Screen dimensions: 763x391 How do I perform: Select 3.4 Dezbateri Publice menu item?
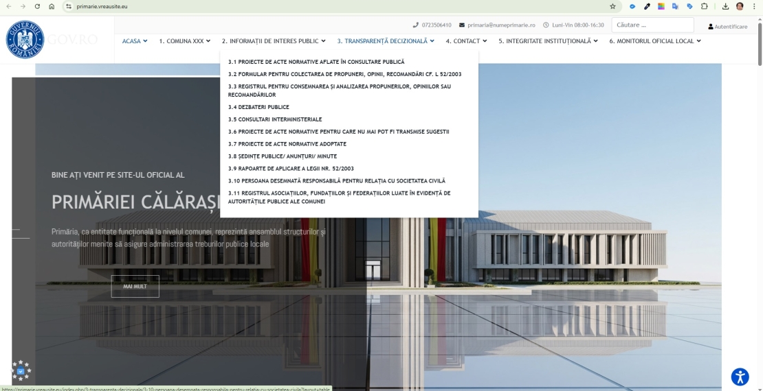point(258,107)
